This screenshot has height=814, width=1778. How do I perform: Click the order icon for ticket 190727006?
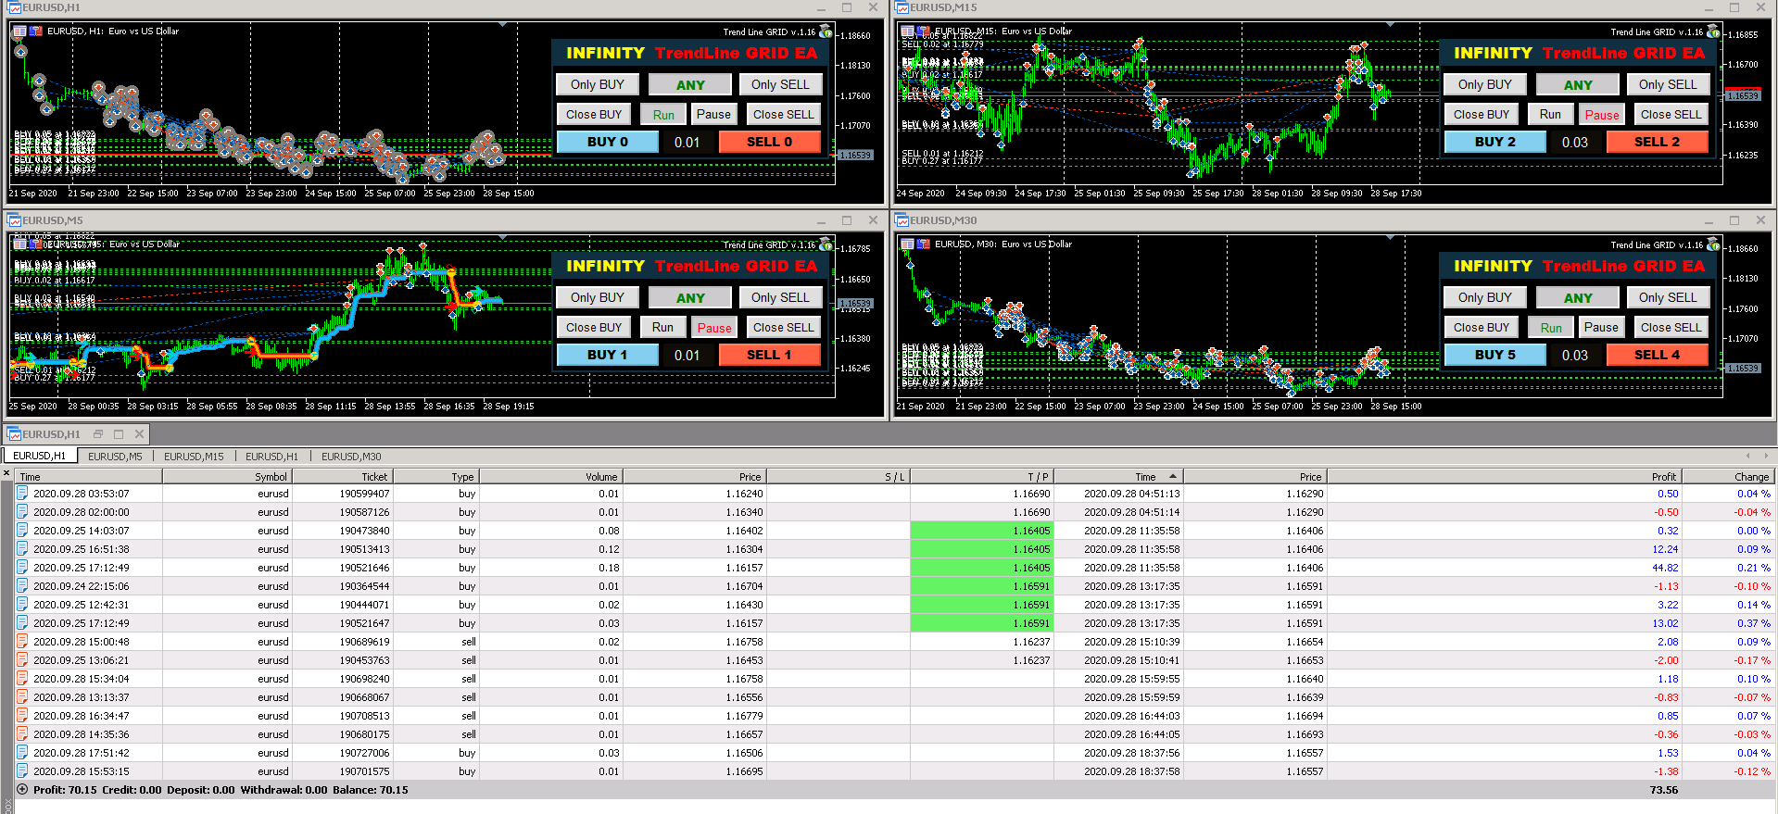(x=22, y=753)
